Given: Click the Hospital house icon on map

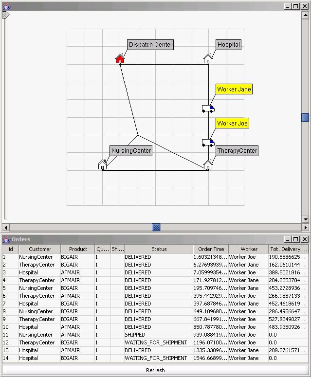Looking at the screenshot, I should coord(208,59).
